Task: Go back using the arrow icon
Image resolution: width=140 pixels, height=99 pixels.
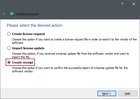Action: point(4,14)
